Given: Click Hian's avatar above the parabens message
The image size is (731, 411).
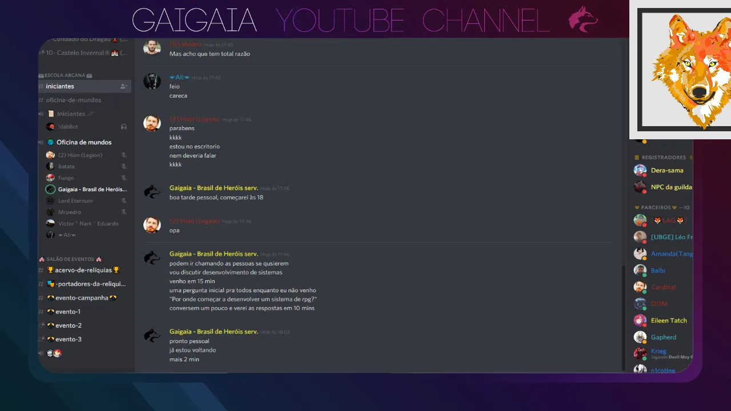Looking at the screenshot, I should (152, 123).
